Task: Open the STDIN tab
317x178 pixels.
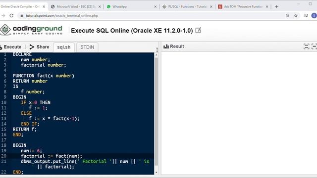Action: click(x=87, y=47)
